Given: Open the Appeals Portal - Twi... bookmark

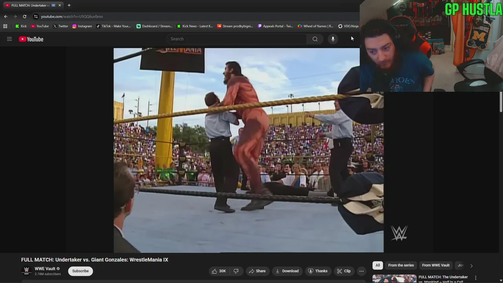Looking at the screenshot, I should coord(275,26).
